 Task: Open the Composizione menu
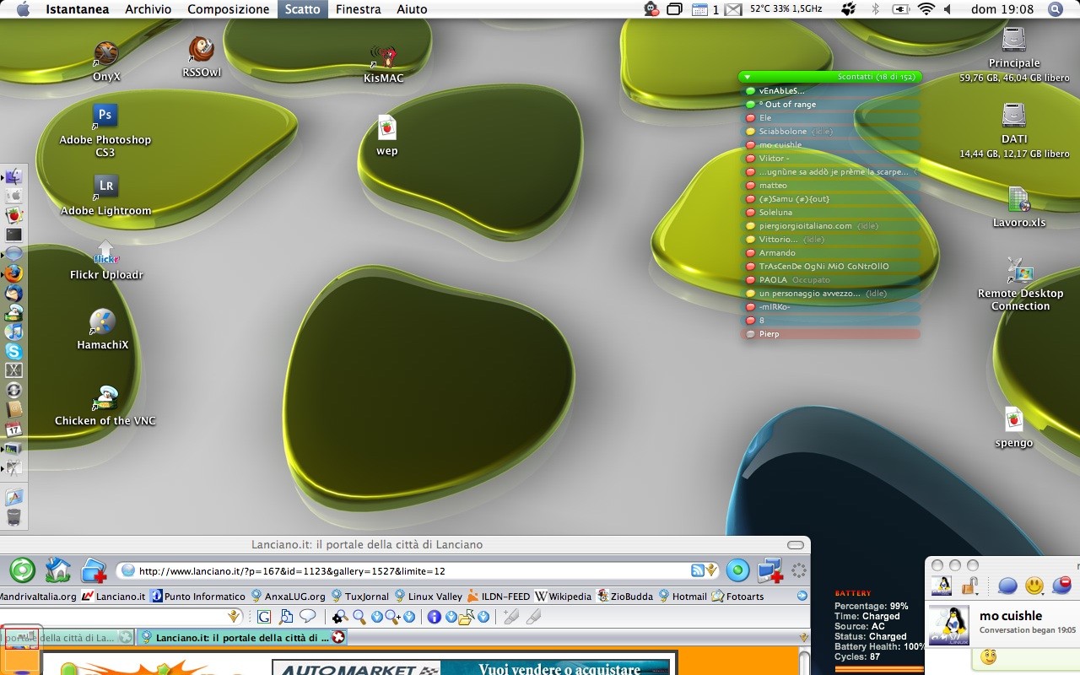(x=229, y=9)
